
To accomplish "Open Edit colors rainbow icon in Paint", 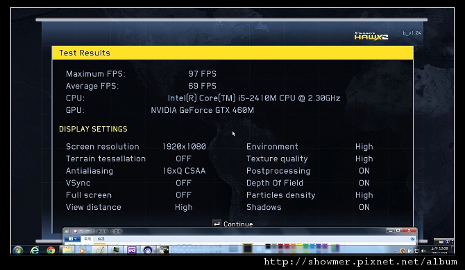I will 335,248.
